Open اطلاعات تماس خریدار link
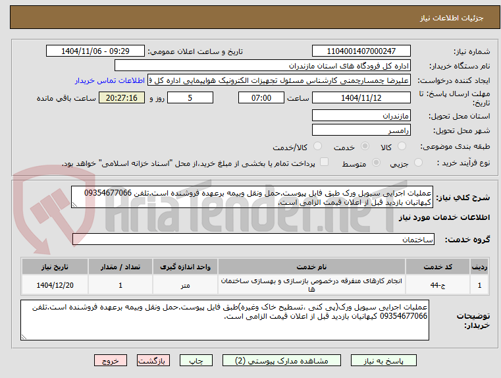The image size is (501, 378). point(110,80)
